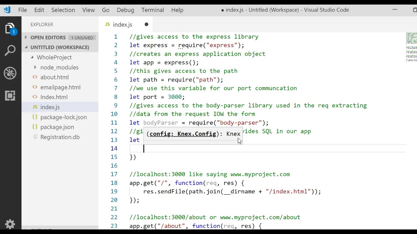Place cursor on 'let port = 3000;' line

(x=157, y=97)
